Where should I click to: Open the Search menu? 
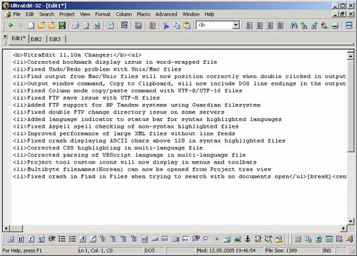(x=47, y=14)
